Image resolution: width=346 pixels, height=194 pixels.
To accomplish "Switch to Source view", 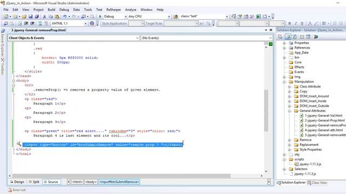I will [51, 182].
